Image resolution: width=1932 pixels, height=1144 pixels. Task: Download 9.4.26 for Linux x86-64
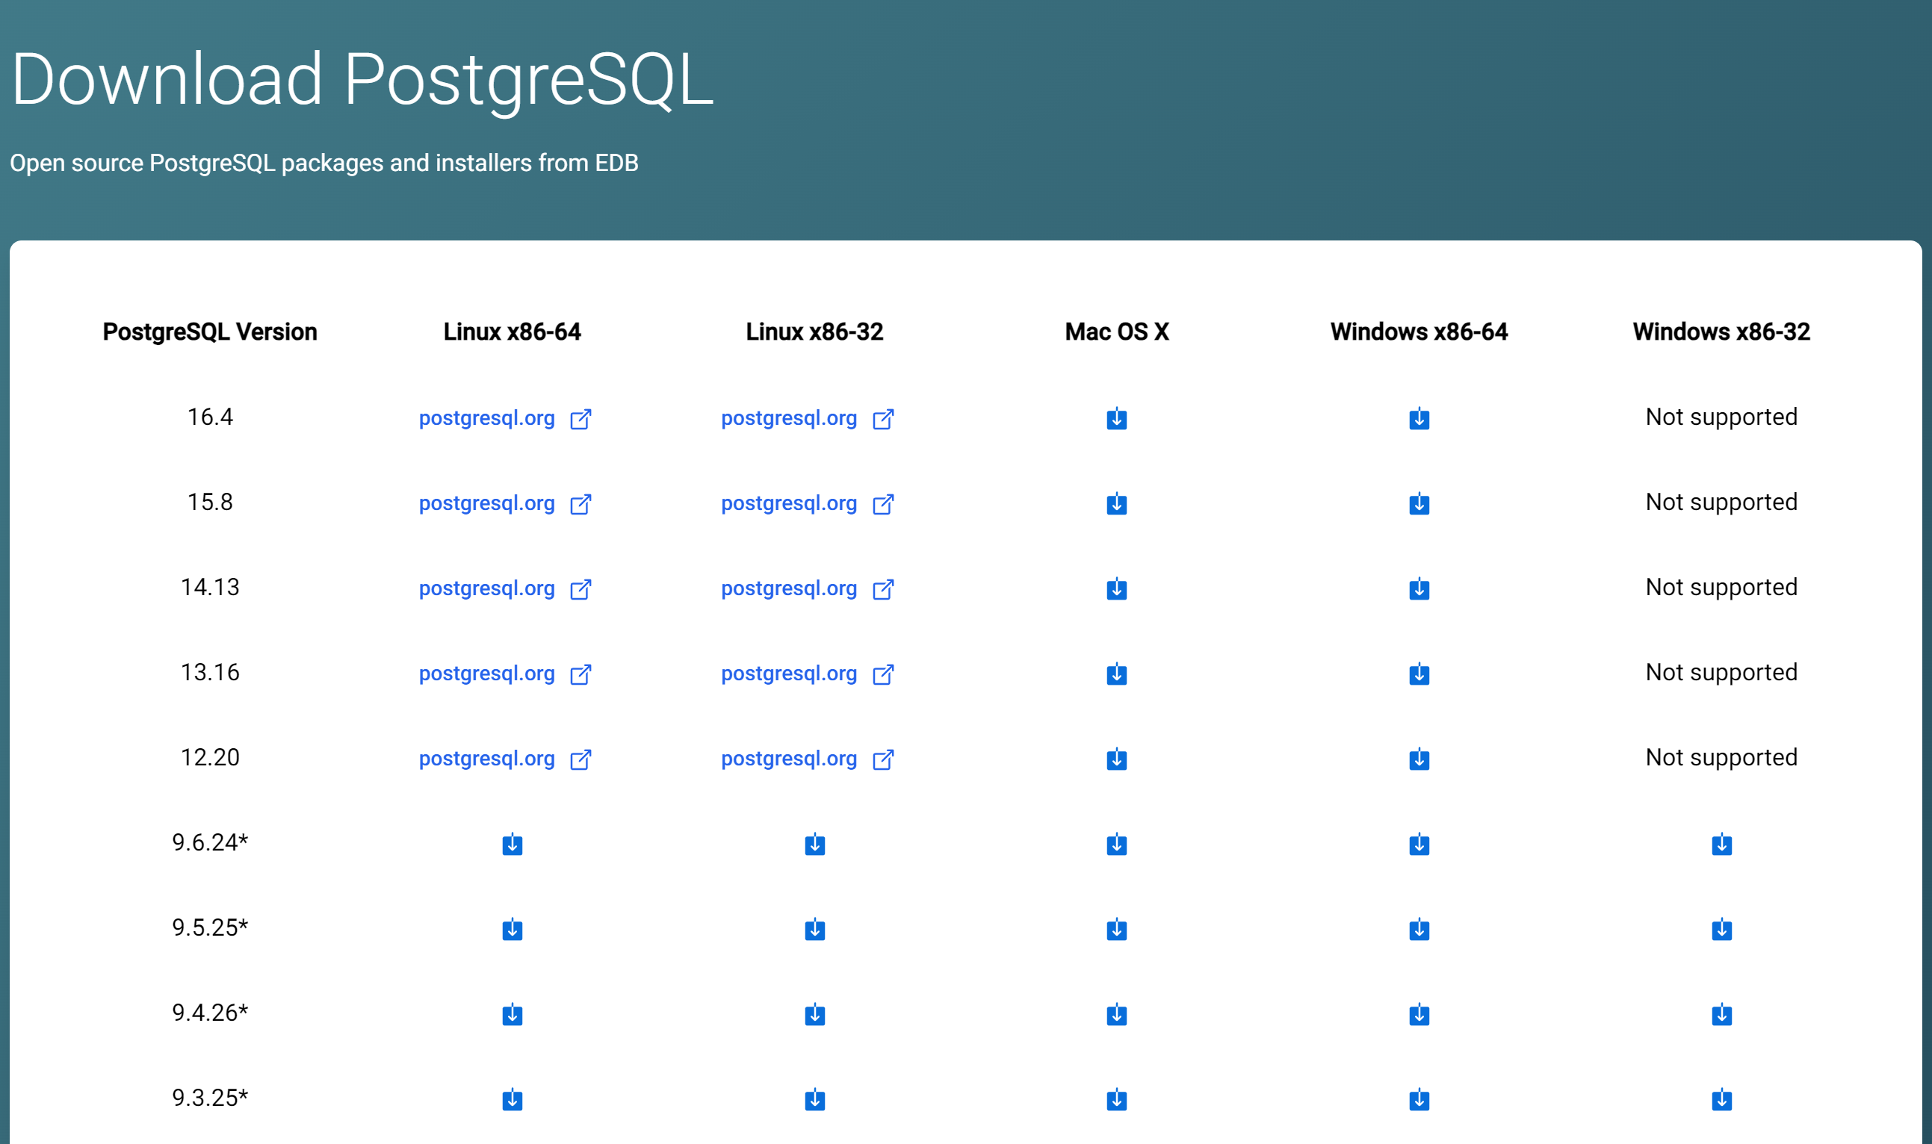tap(512, 1015)
